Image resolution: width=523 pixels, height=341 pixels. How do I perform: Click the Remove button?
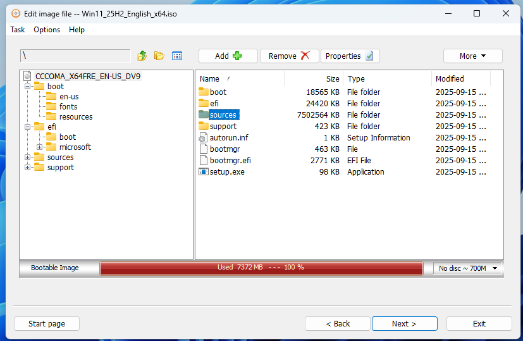(289, 56)
